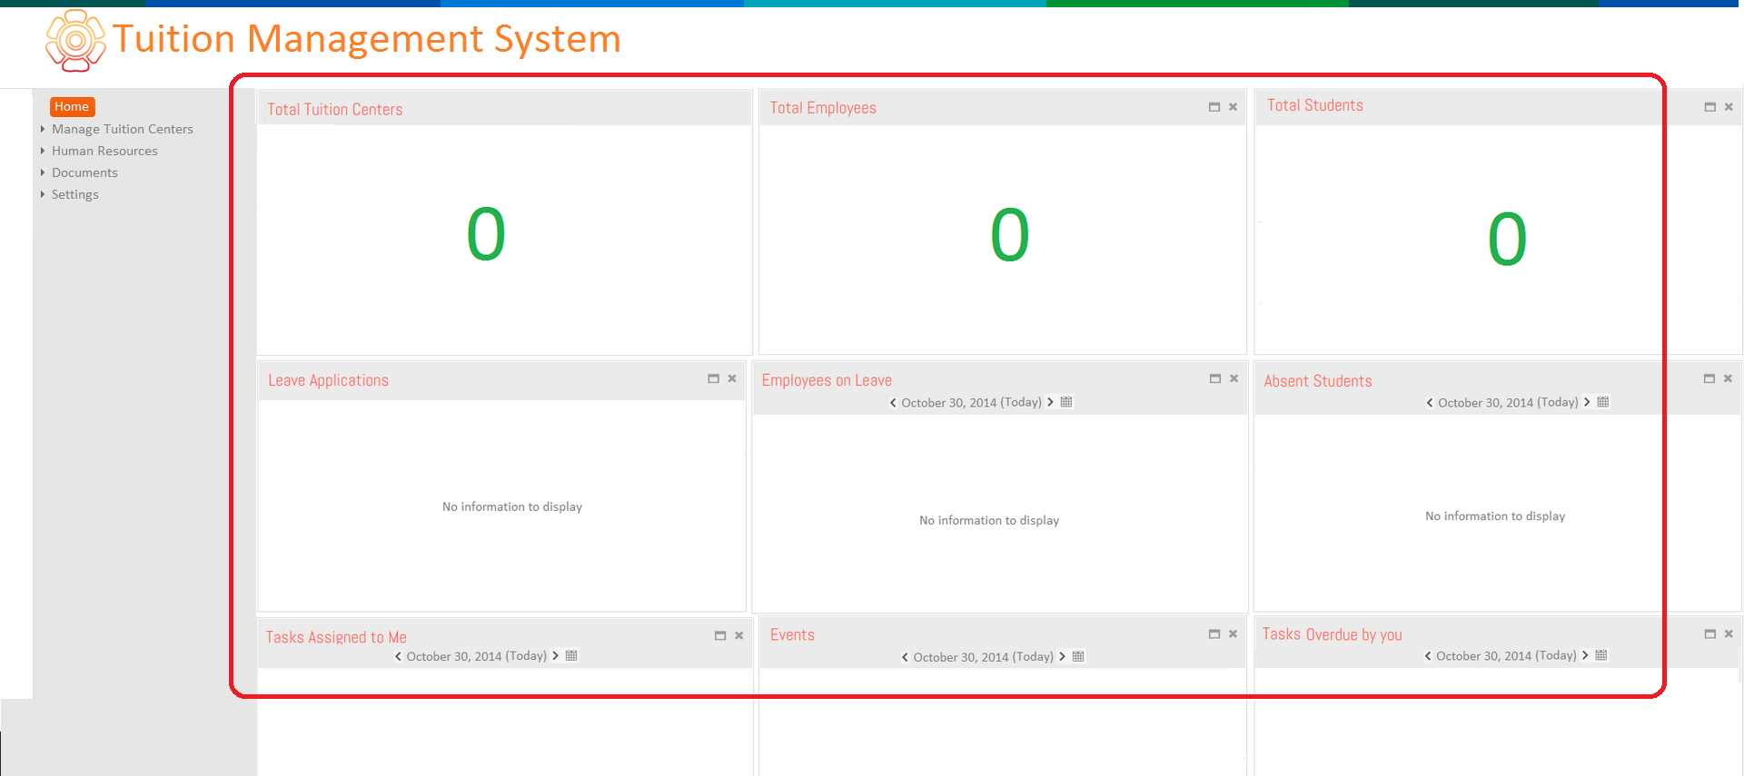Go to next day in Employees on Leave
The image size is (1744, 776).
coord(1051,402)
